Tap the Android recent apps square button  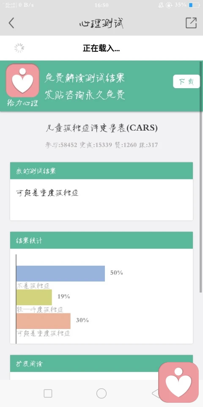pyautogui.click(x=48, y=393)
